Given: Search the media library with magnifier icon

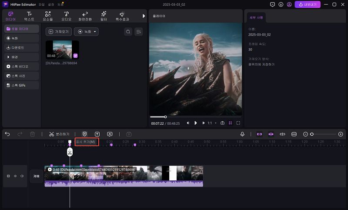Looking at the screenshot, I should (x=128, y=32).
